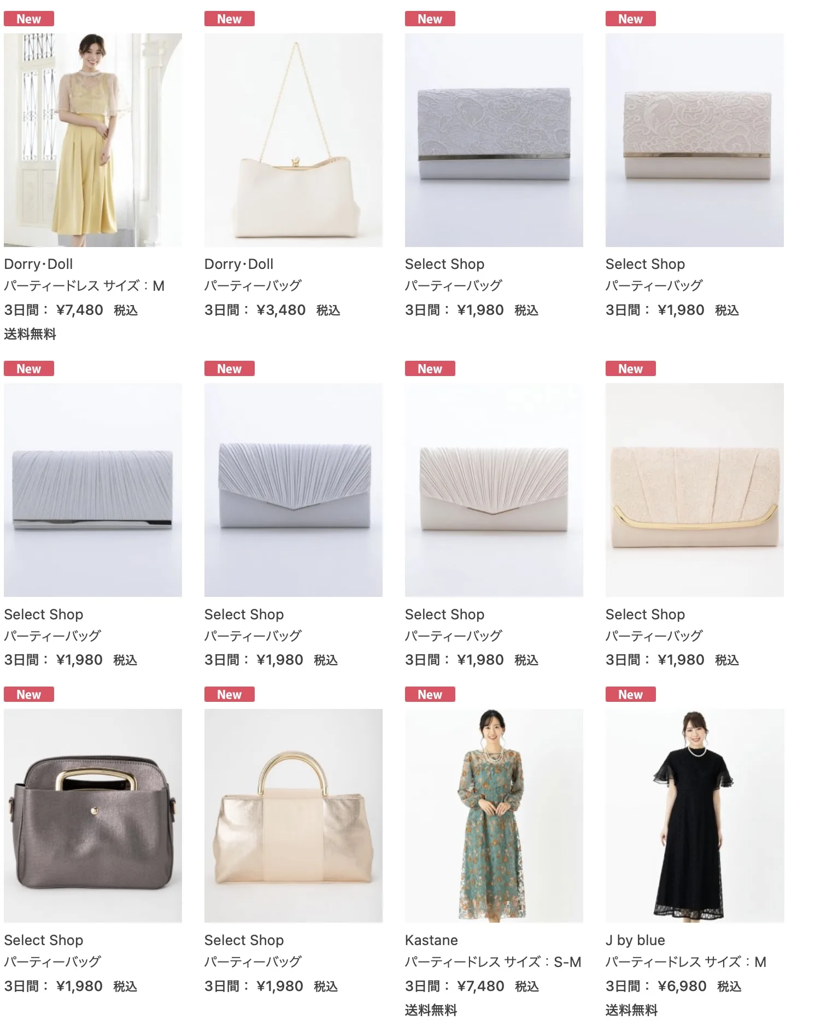Open the silver pleated clutch with metal bar
Screen dimensions: 821x1032
(x=93, y=490)
